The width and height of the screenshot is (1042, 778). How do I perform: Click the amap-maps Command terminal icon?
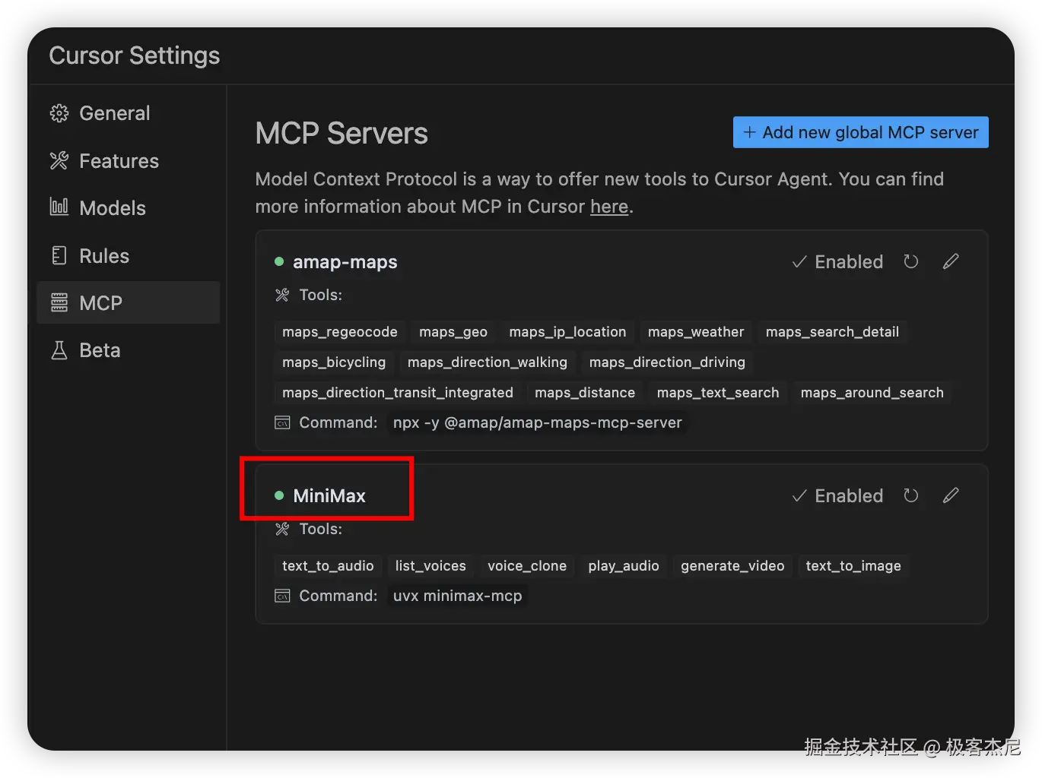(x=282, y=422)
